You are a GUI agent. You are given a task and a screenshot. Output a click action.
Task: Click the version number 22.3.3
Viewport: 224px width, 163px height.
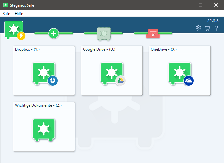click(x=213, y=21)
